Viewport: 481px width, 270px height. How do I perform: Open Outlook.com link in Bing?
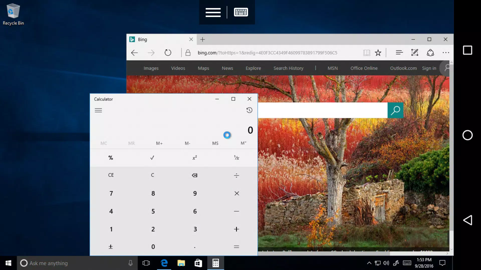[x=403, y=68]
